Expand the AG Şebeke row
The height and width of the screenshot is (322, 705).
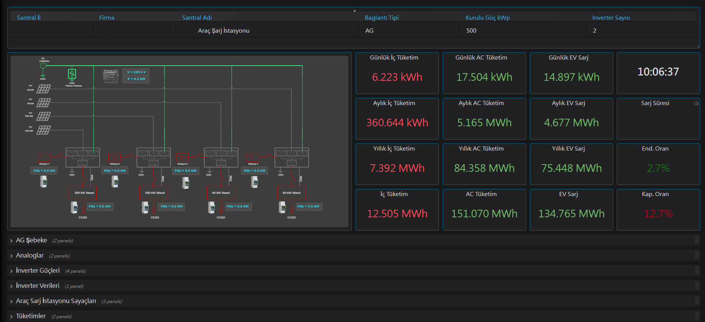[x=31, y=240]
